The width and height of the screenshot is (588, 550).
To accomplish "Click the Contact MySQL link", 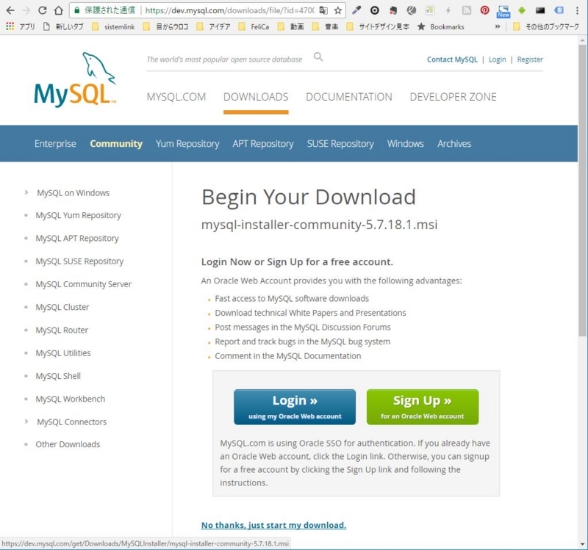I will (x=452, y=59).
